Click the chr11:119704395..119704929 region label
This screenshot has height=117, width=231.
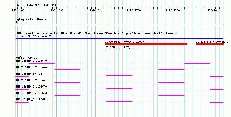36,6
